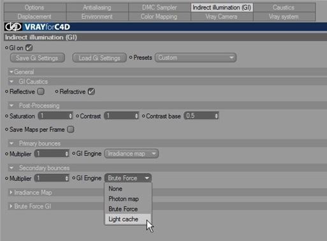Click the Saturation stepper arrows

[x=70, y=116]
